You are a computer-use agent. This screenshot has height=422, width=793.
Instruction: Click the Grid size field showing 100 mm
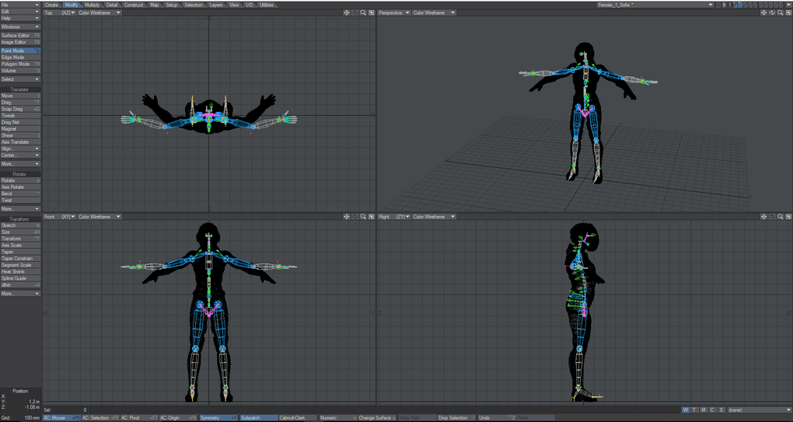pyautogui.click(x=31, y=418)
